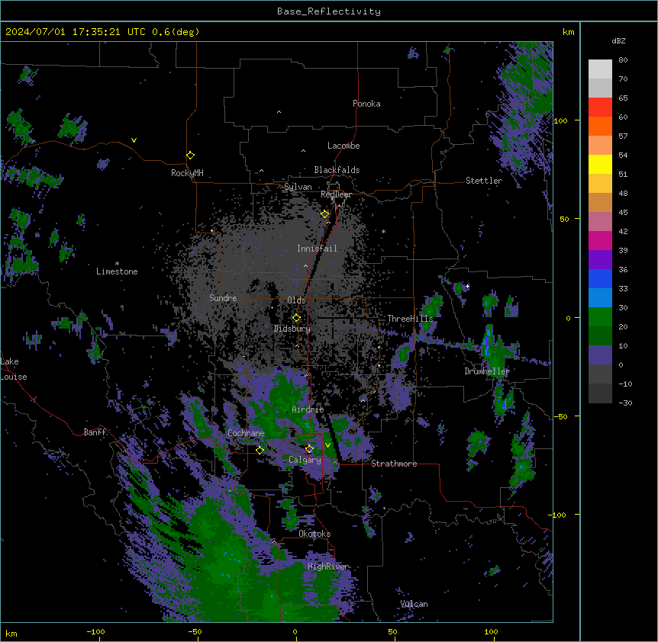Click the Vulcan town label
The height and width of the screenshot is (642, 658).
[x=414, y=604]
